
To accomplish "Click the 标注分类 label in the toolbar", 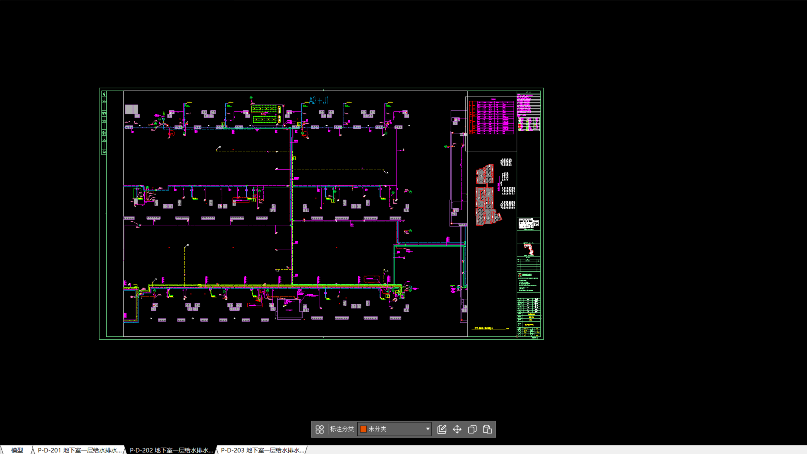I will point(342,429).
